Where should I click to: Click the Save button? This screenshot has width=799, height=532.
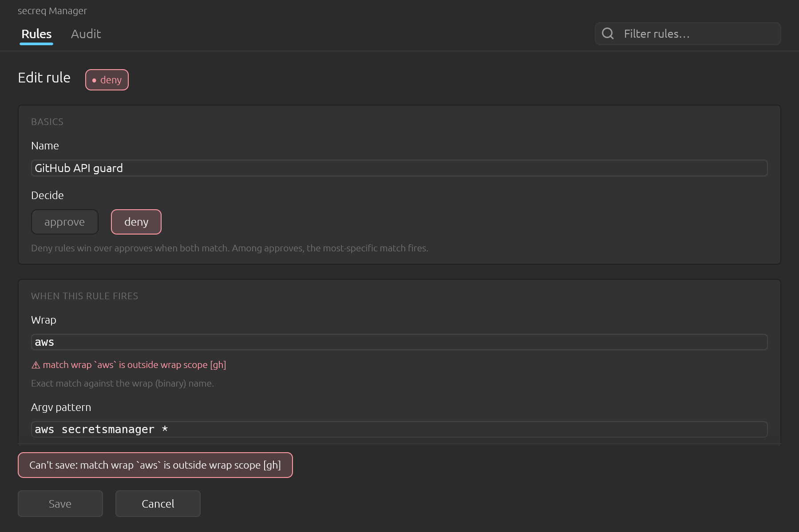(60, 504)
